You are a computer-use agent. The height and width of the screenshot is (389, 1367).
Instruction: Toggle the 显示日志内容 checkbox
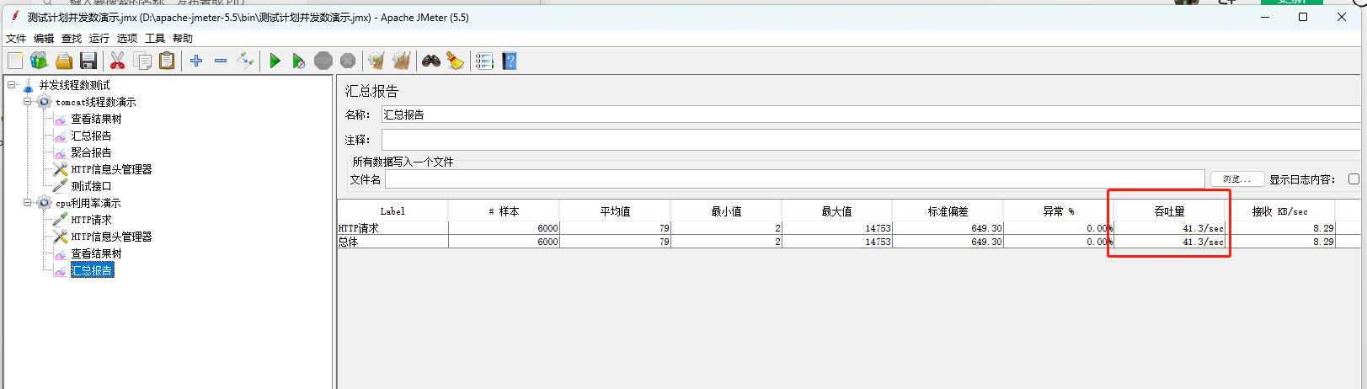(1354, 179)
